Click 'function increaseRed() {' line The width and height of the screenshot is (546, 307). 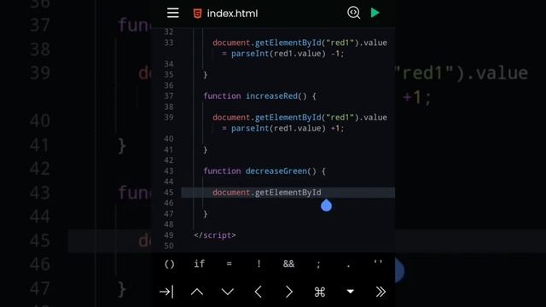click(x=259, y=96)
